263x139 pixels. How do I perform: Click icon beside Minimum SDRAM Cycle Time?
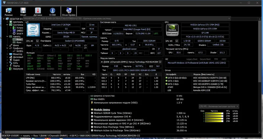point(92,113)
